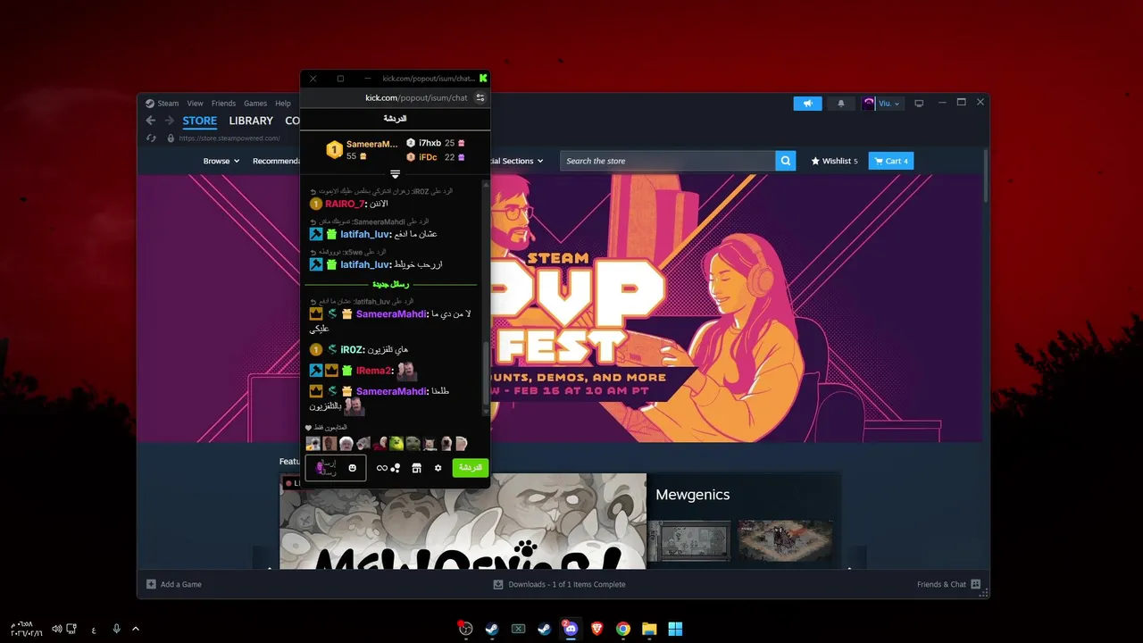Click the Mewgenics title in featured carousel
This screenshot has height=643, width=1143.
coord(693,495)
